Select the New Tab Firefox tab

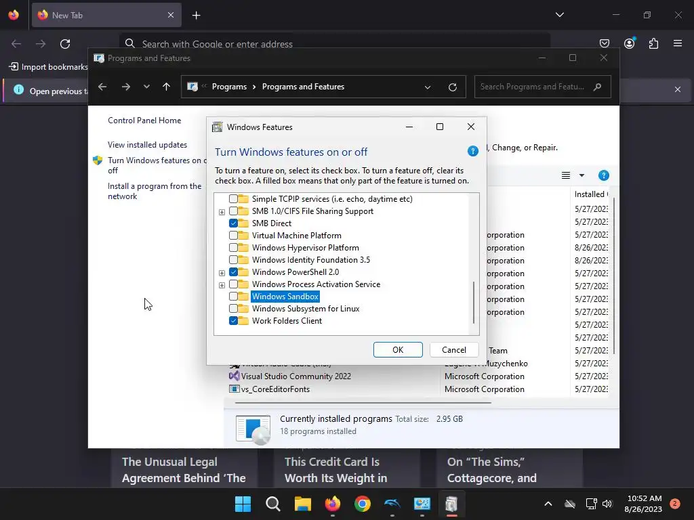106,15
